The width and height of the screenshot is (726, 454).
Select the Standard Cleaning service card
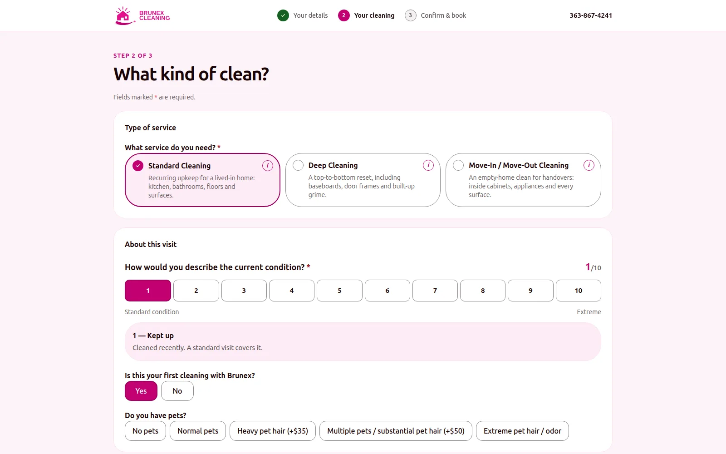click(x=202, y=180)
